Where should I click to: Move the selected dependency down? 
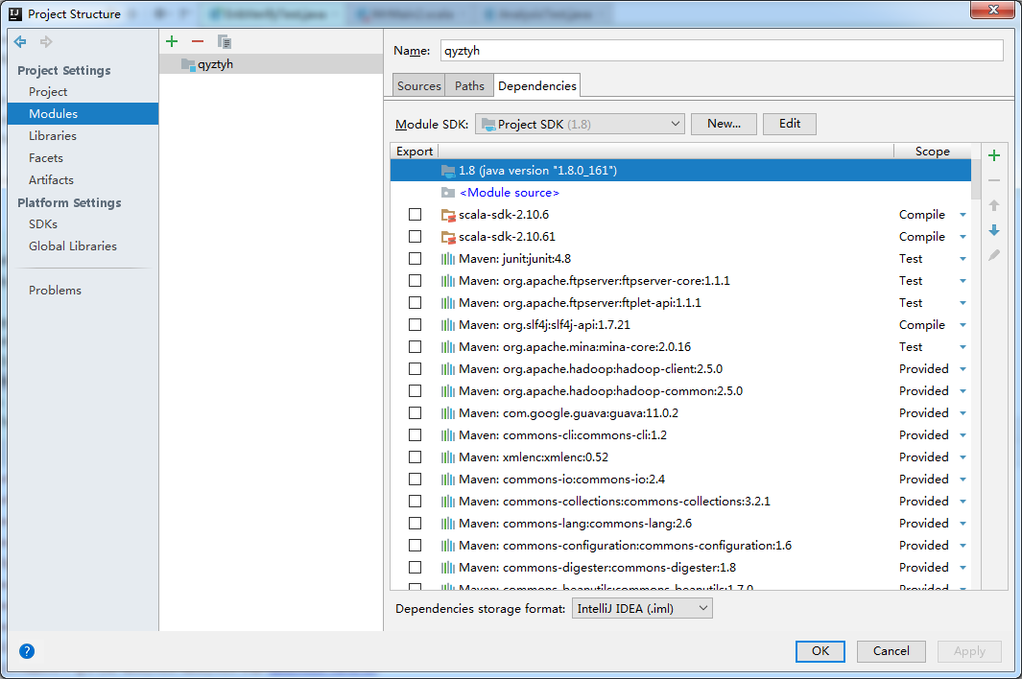tap(994, 230)
